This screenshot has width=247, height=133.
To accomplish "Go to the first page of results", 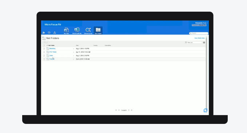I will coord(116,110).
